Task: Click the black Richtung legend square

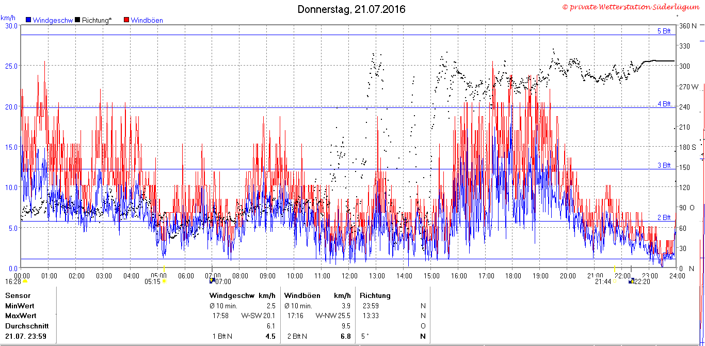Action: tap(77, 20)
